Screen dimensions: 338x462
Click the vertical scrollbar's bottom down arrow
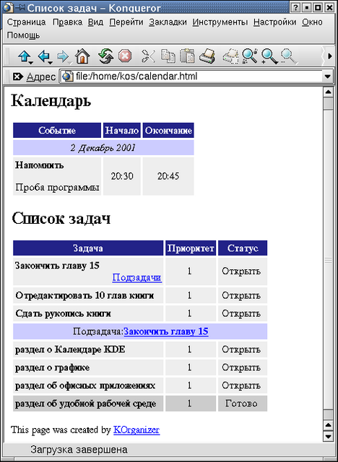pos(328,436)
